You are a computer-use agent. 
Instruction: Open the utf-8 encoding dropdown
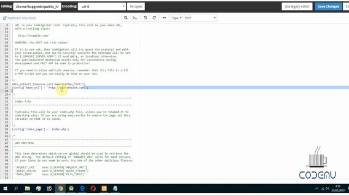102,7
